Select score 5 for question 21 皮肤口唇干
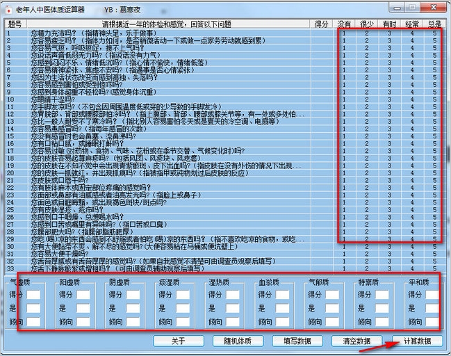Screen dimensions: 451x356 point(434,180)
